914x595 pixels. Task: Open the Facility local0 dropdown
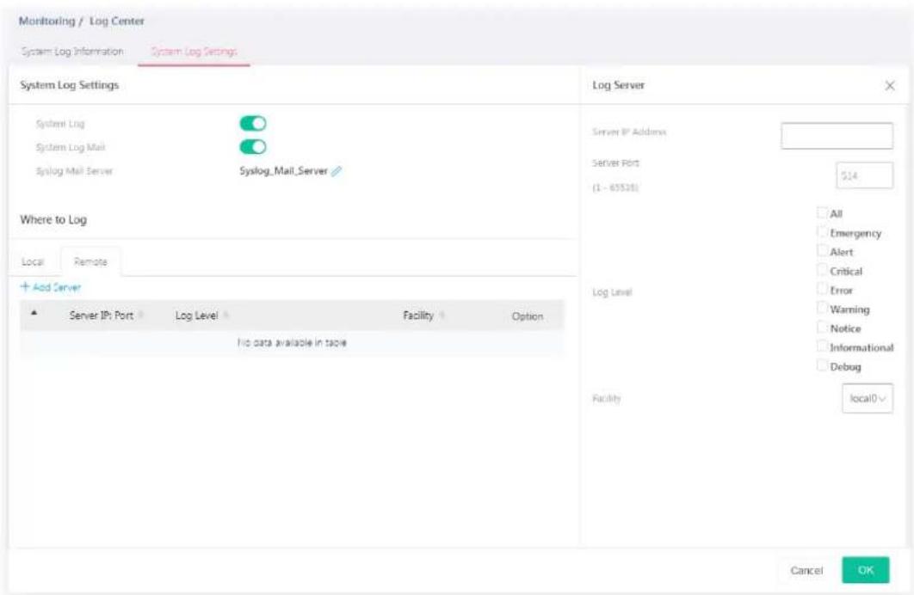pyautogui.click(x=868, y=398)
